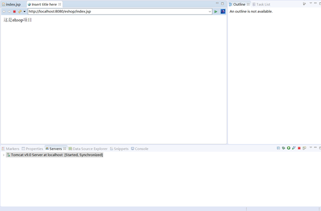Click the Outline panel toolbar focus icon
321x211 pixels.
[x=304, y=3]
